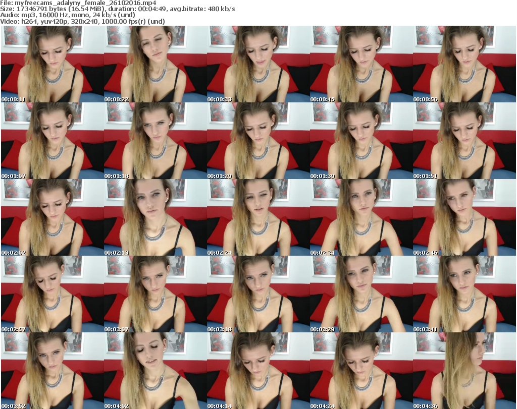Image resolution: width=517 pixels, height=409 pixels.
Task: Open the frame stamped 00:01:07
Action: pyautogui.click(x=53, y=141)
